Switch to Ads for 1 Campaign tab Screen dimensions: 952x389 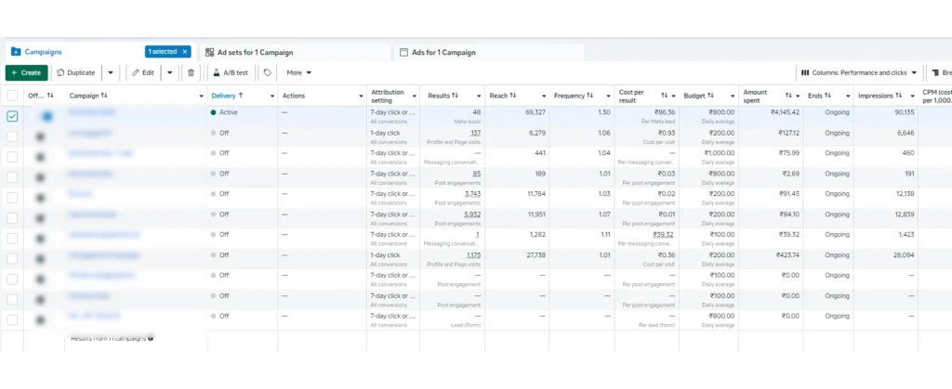[x=450, y=52]
